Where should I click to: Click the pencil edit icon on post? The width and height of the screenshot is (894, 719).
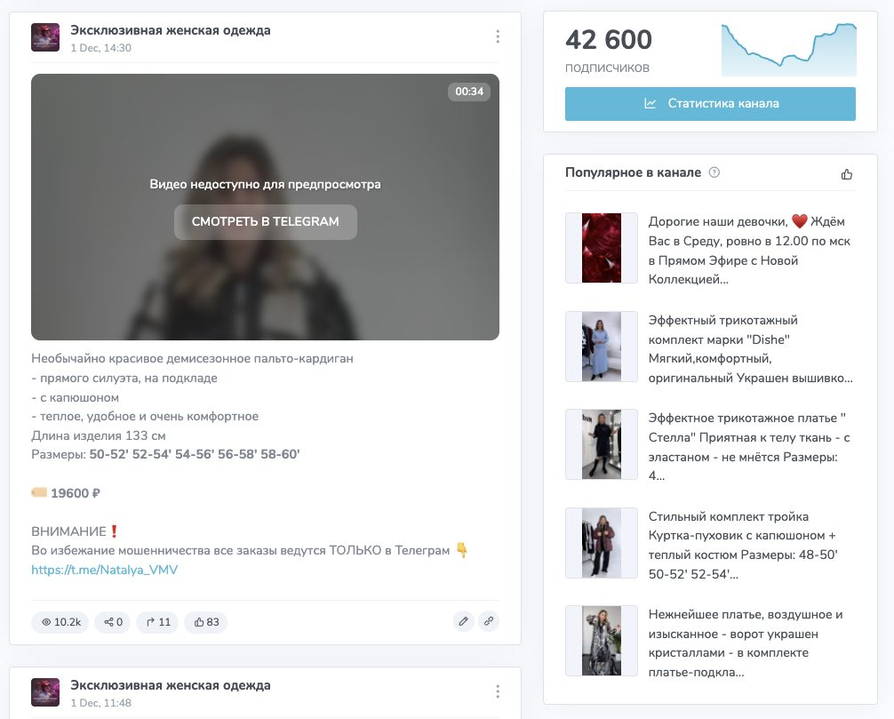coord(464,621)
